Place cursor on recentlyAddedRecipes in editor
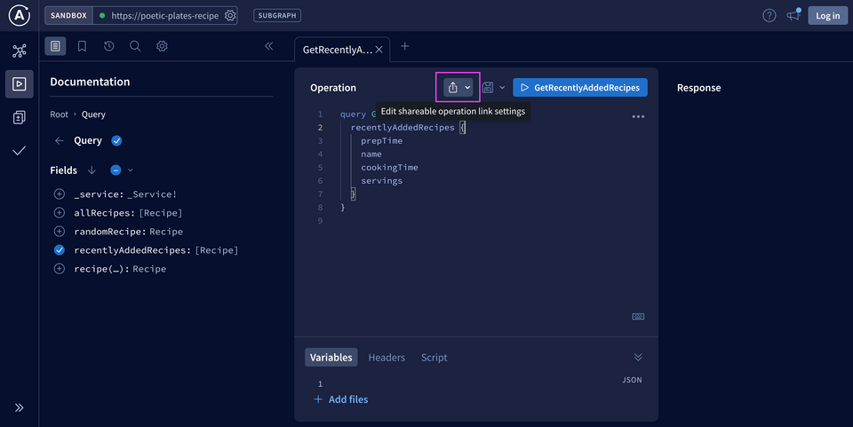The height and width of the screenshot is (427, 853). (x=403, y=127)
